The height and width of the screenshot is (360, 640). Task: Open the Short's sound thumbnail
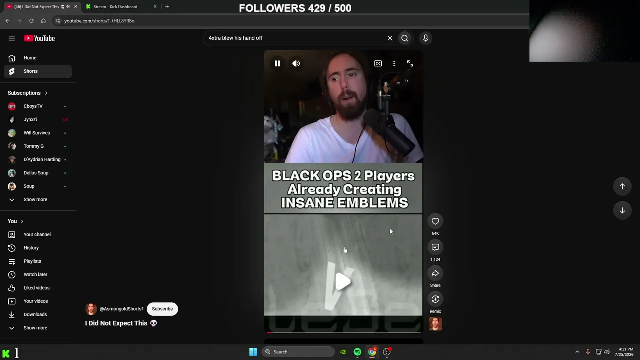click(435, 324)
